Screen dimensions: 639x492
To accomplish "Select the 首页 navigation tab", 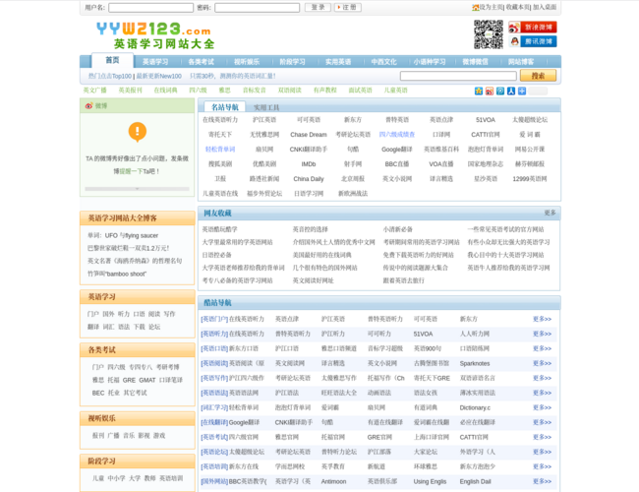I will [112, 60].
